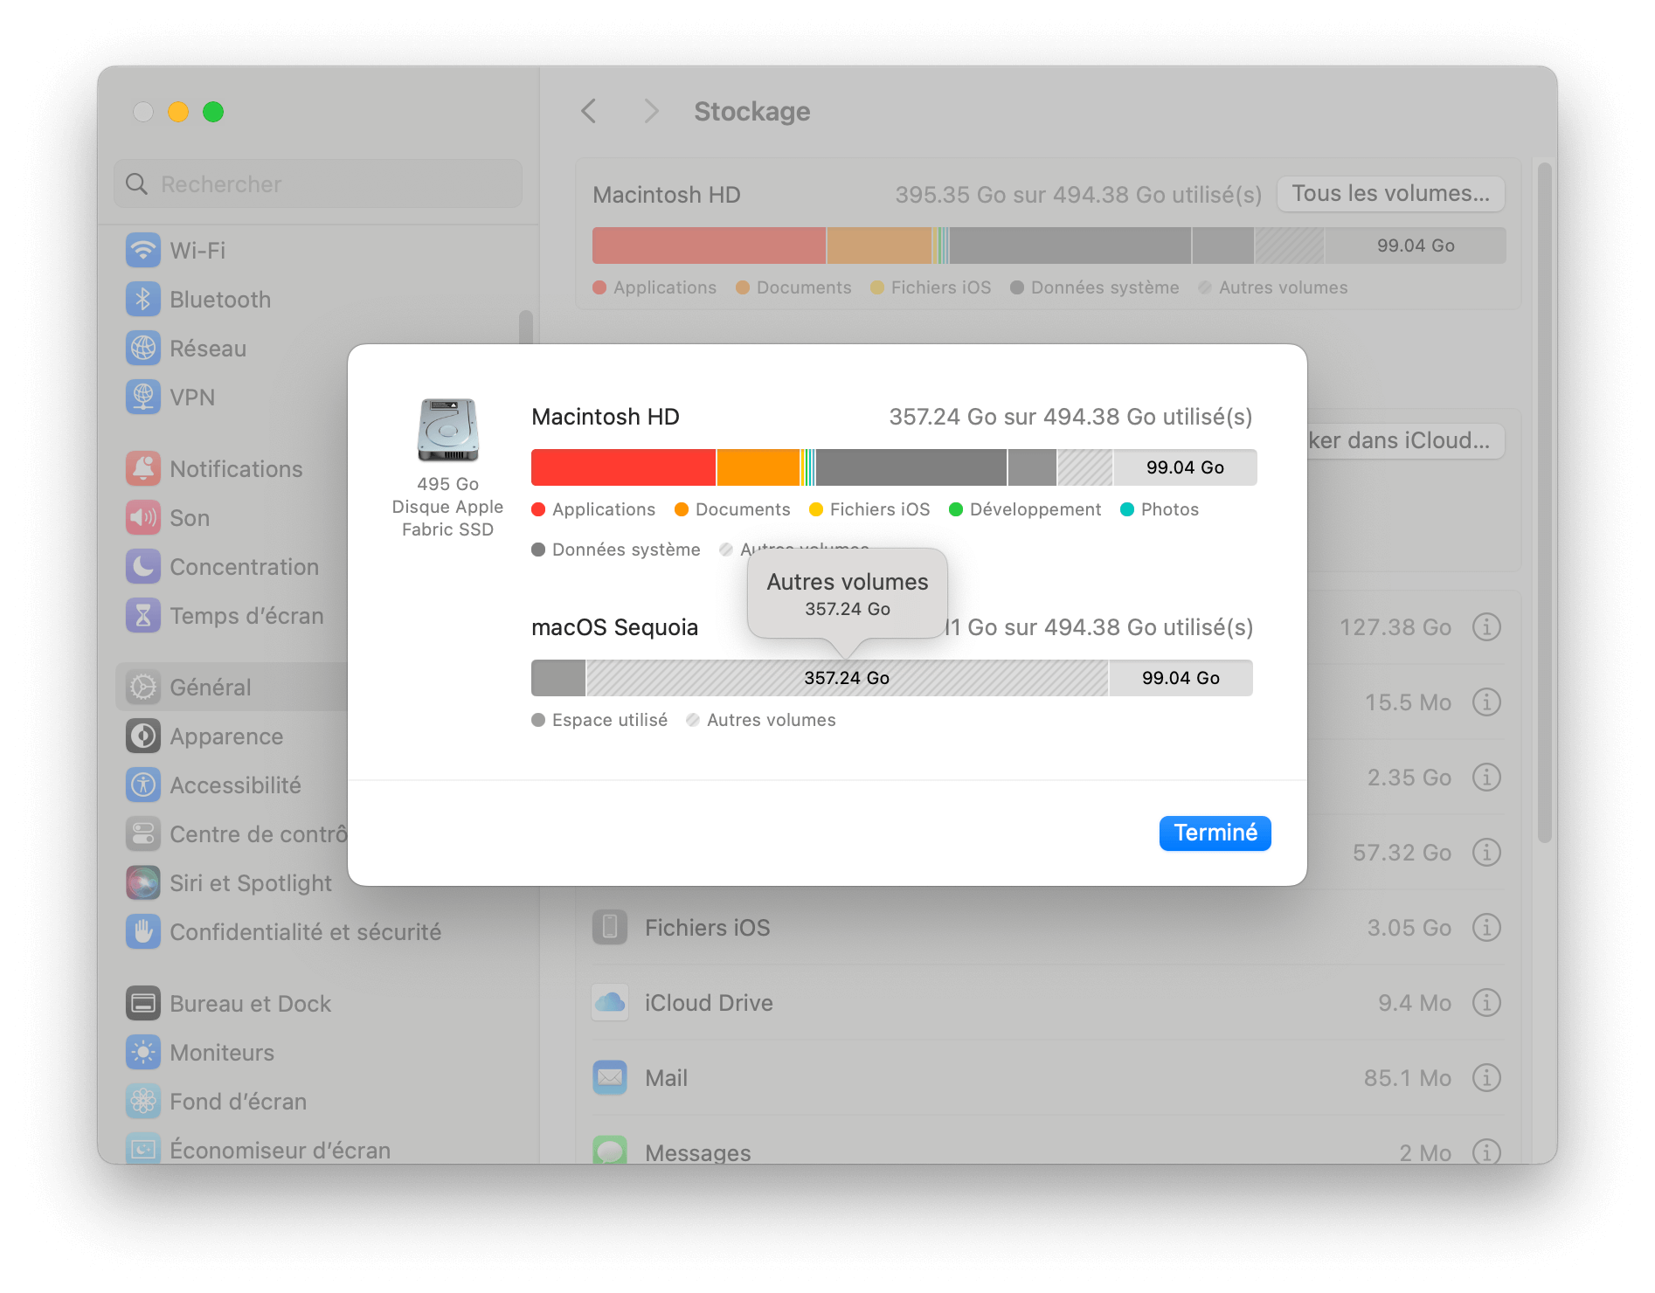The image size is (1655, 1293).
Task: Click the Terminé button
Action: 1215,833
